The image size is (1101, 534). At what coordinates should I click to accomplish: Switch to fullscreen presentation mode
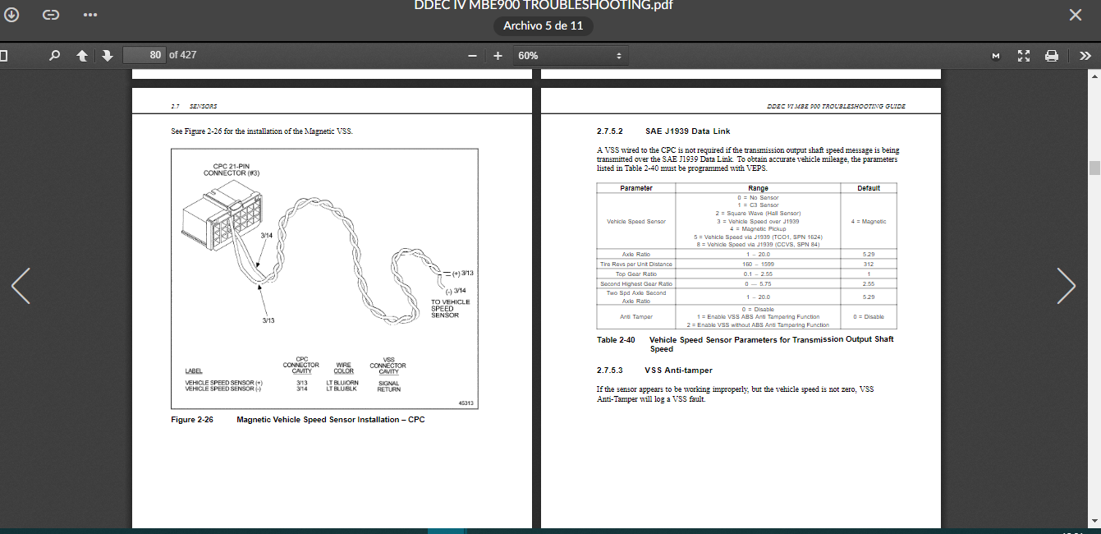coord(1023,56)
